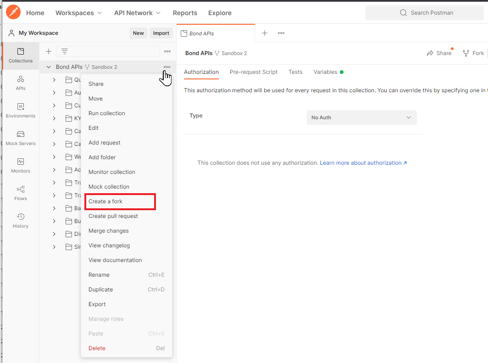The height and width of the screenshot is (363, 488).
Task: Select Create a fork menu entry
Action: [x=120, y=201]
